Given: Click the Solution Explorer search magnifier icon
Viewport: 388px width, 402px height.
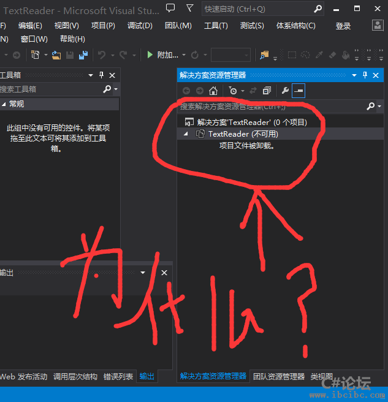Looking at the screenshot, I should [371, 106].
